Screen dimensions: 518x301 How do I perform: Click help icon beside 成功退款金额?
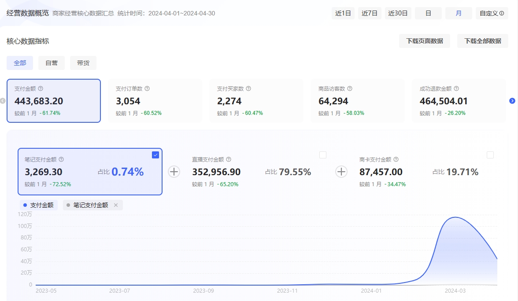tap(456, 88)
